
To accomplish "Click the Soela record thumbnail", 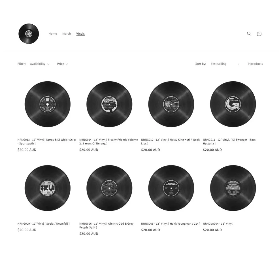I will coord(48,188).
